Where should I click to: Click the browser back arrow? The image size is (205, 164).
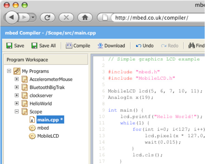click(11, 17)
